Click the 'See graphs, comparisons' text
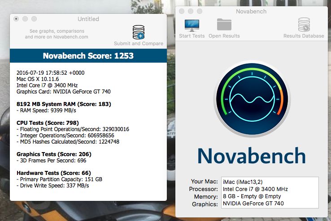This screenshot has height=221, width=331. coord(57,31)
